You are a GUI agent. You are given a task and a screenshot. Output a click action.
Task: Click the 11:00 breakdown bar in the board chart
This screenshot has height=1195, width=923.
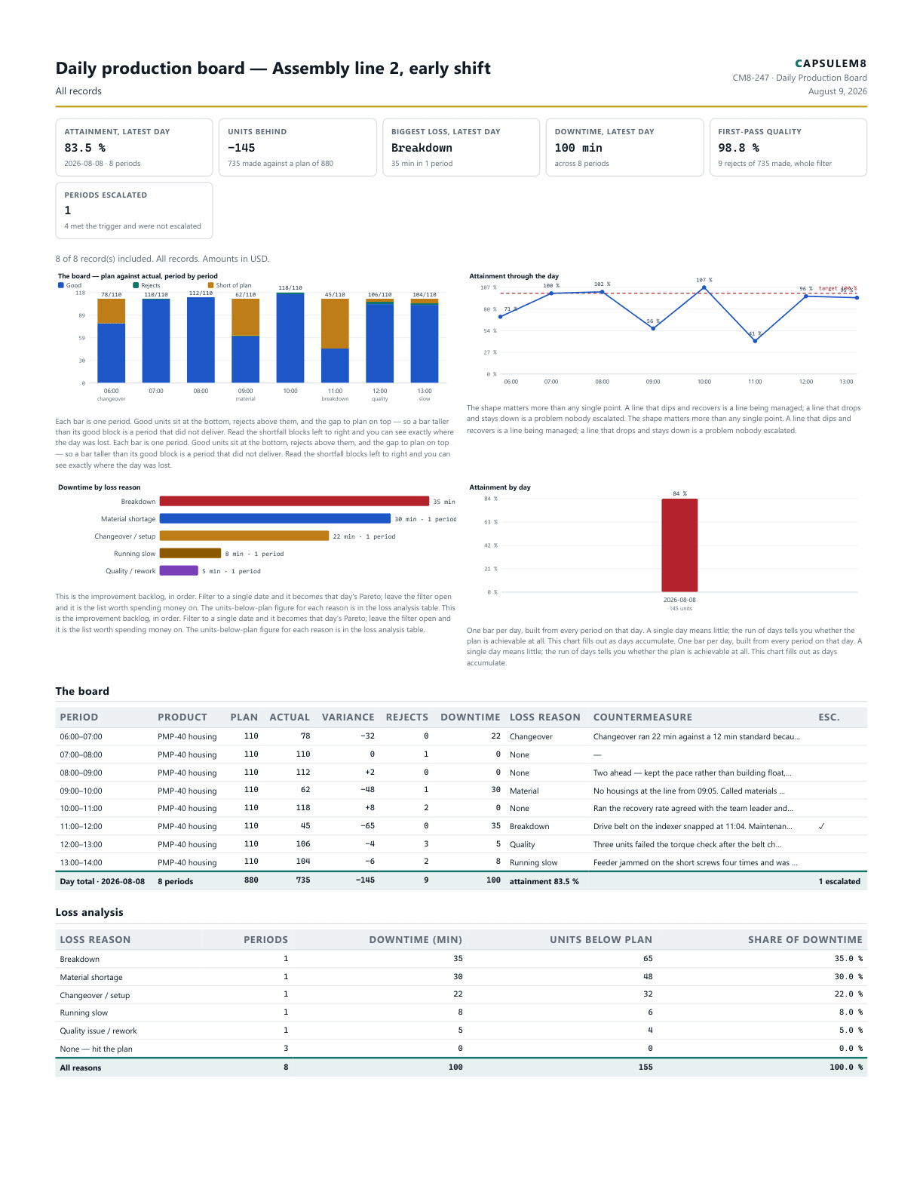click(336, 341)
